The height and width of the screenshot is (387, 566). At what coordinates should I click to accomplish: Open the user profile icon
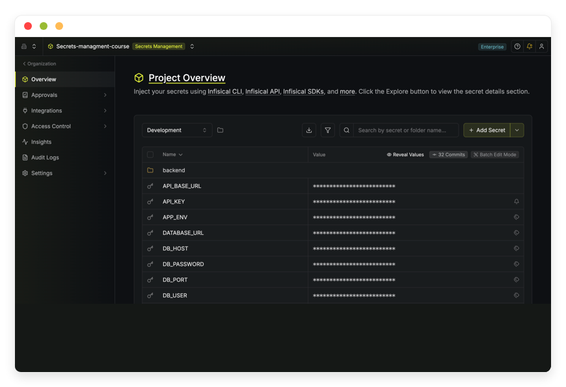pos(541,46)
